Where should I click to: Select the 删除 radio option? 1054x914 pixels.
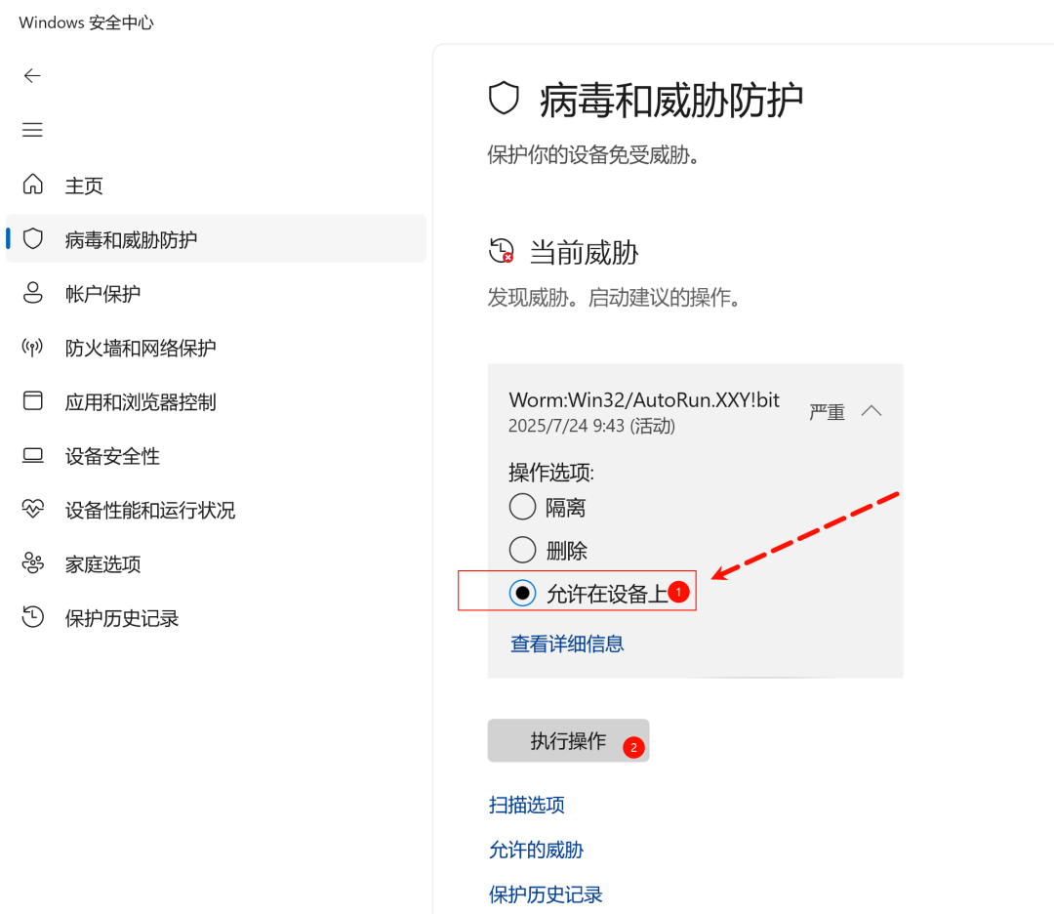pyautogui.click(x=522, y=550)
